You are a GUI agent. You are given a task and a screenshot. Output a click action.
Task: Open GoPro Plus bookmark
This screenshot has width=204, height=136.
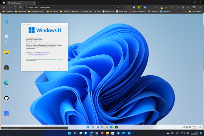[165, 11]
